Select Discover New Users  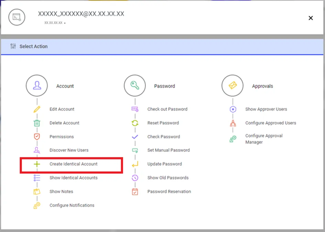[x=69, y=150]
